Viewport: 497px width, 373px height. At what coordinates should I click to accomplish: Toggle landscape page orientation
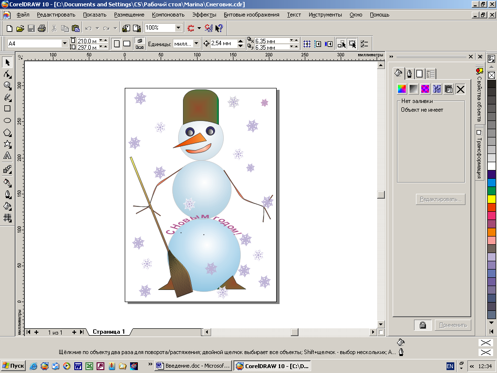(127, 44)
